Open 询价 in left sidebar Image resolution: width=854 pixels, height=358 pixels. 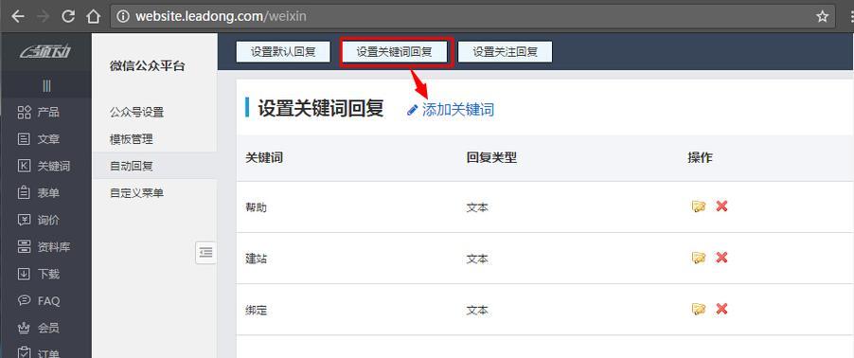(45, 220)
